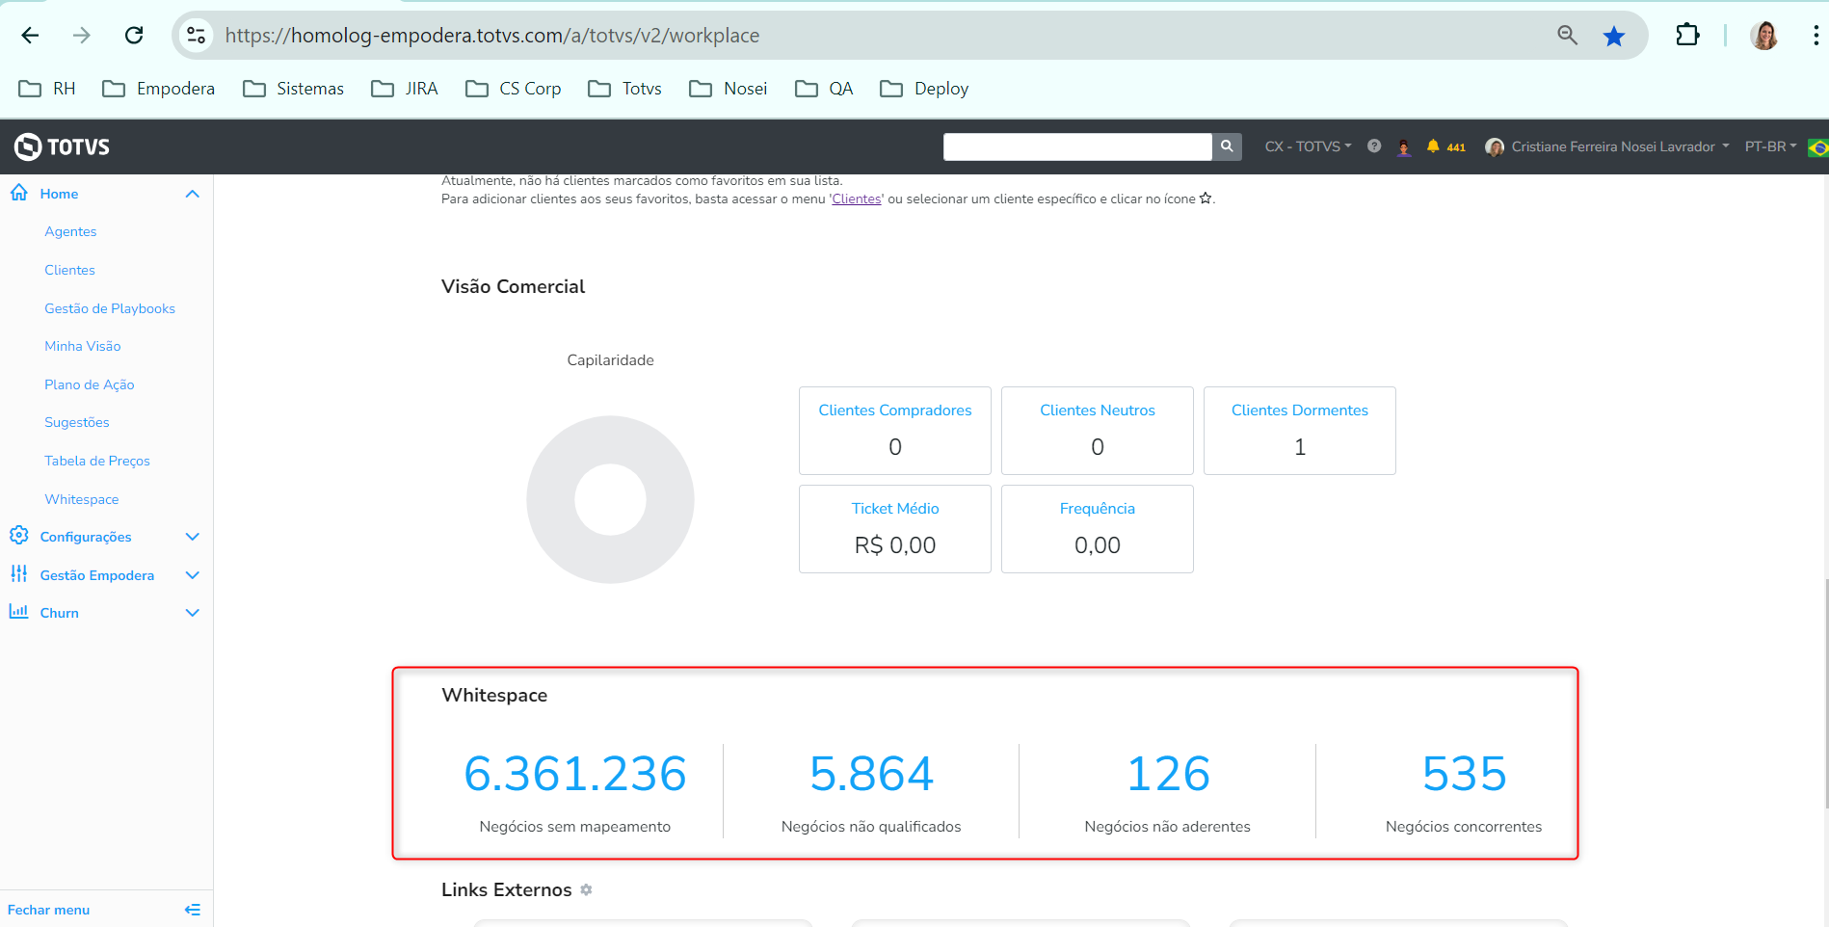Viewport: 1829px width, 927px height.
Task: View site information icon in address bar
Action: (x=197, y=36)
